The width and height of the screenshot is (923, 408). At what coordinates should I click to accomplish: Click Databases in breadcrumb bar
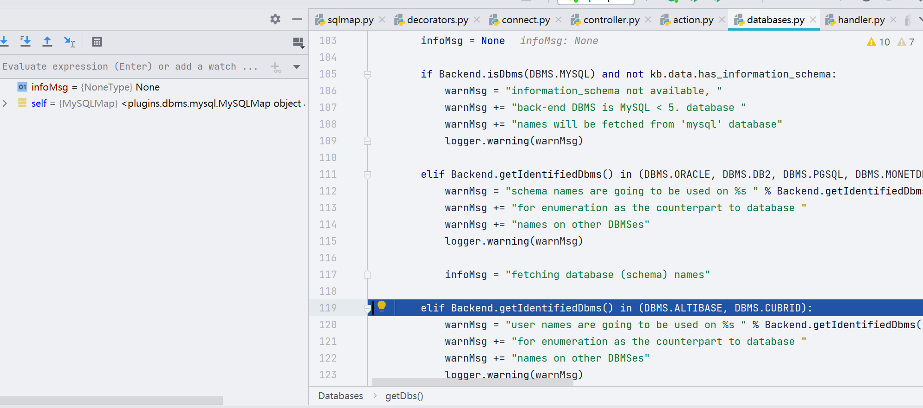(340, 396)
